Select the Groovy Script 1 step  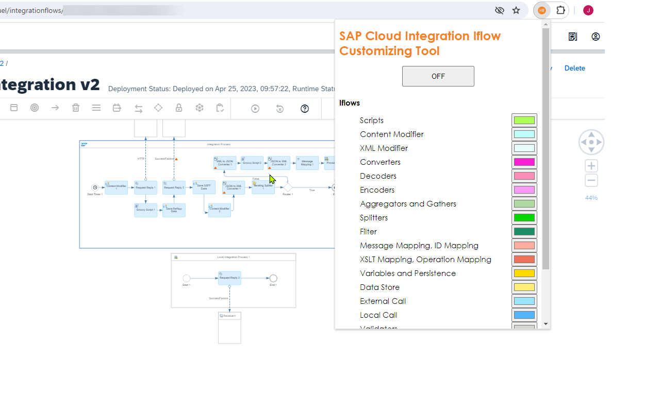(146, 210)
